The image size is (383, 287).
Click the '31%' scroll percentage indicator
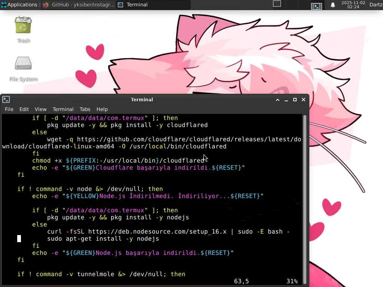click(x=292, y=281)
